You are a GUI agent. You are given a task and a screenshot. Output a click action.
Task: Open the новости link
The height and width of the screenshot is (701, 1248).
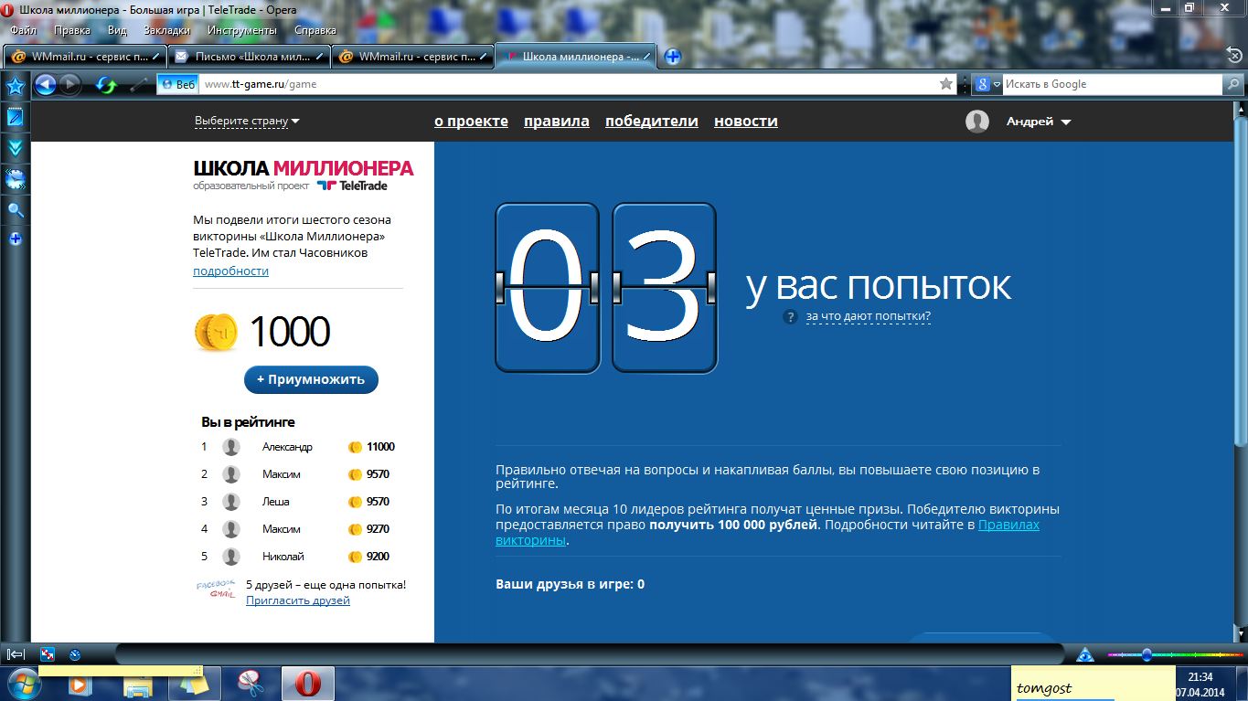[746, 121]
